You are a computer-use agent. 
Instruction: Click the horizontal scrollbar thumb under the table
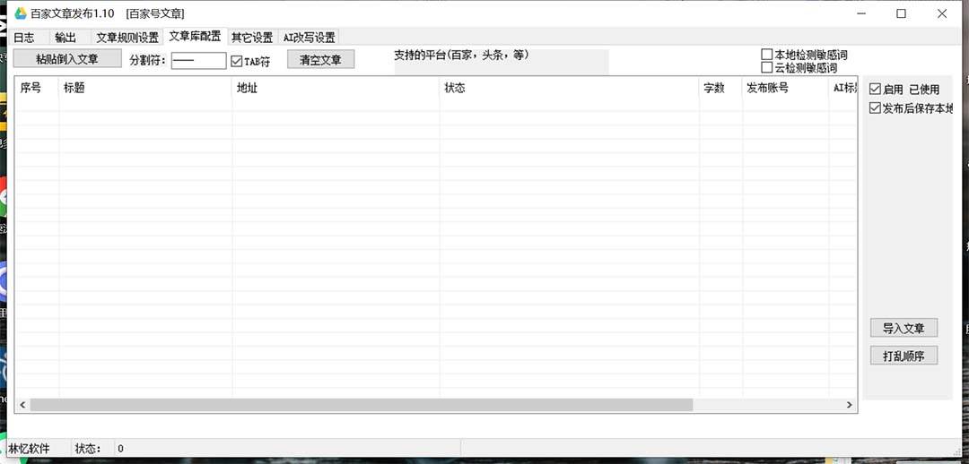tap(361, 405)
